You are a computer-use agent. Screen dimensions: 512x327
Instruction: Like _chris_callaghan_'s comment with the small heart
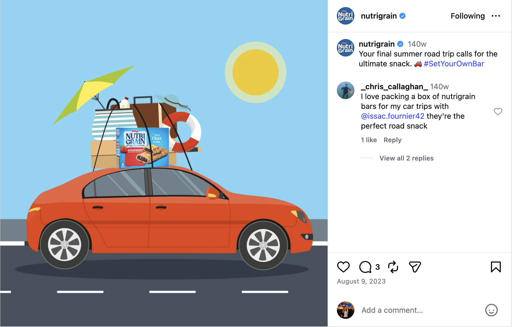click(498, 112)
